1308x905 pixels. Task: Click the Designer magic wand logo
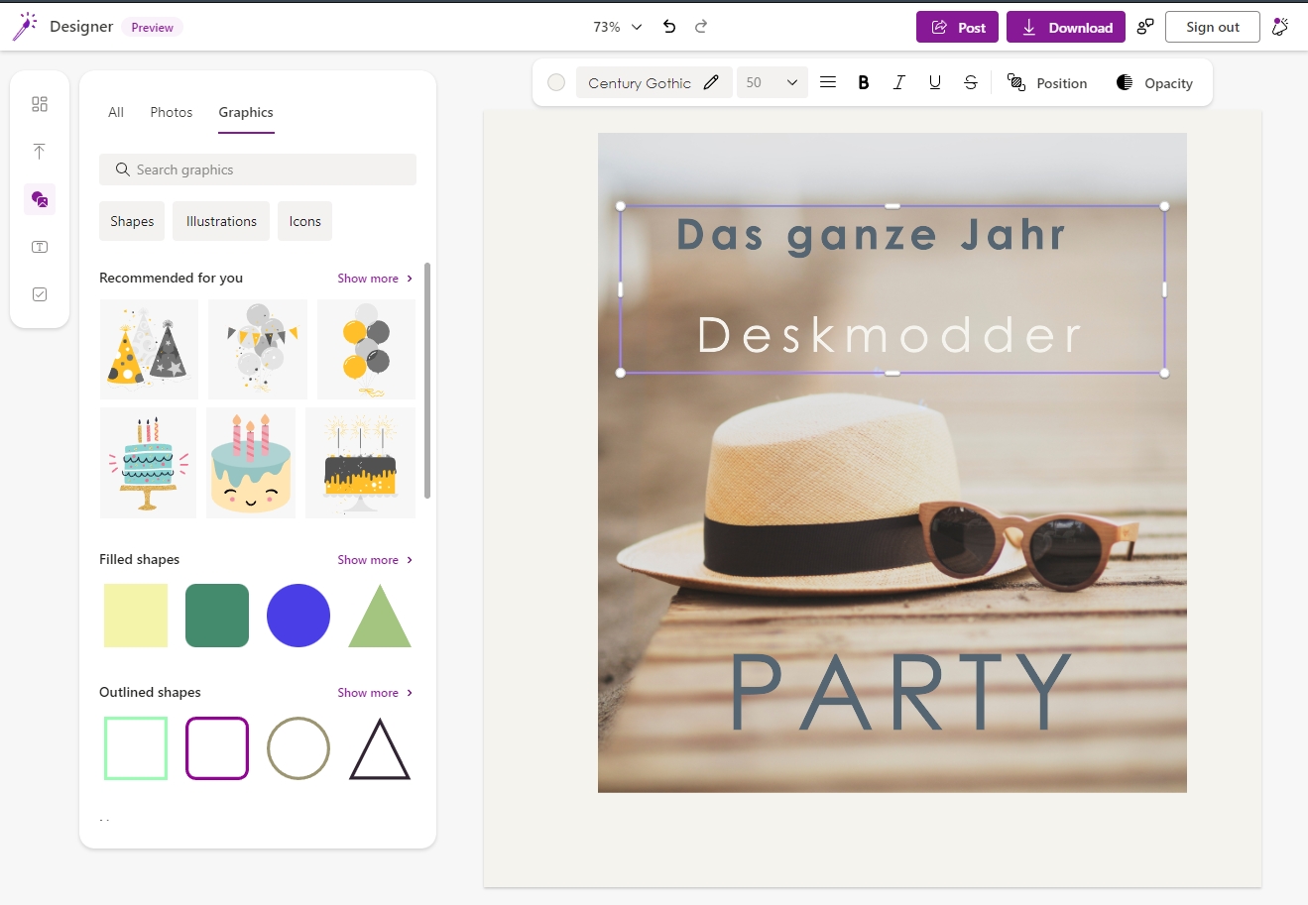[x=24, y=27]
